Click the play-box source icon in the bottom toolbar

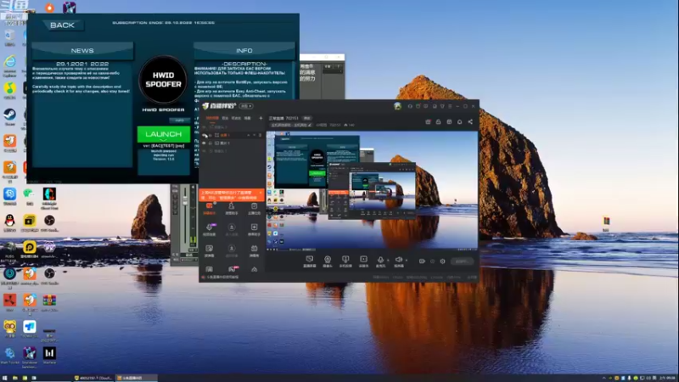pos(363,261)
